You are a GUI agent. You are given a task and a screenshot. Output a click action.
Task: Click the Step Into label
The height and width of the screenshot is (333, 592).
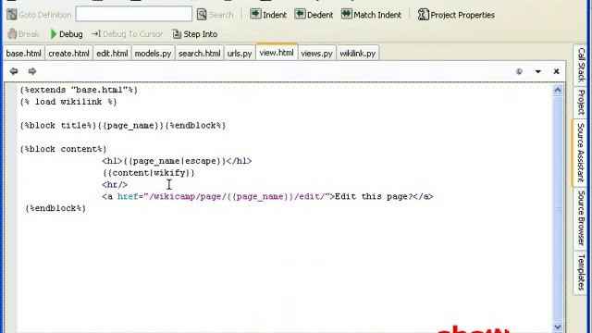201,34
